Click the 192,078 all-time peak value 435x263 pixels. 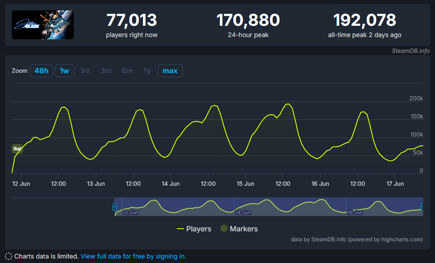pos(364,20)
